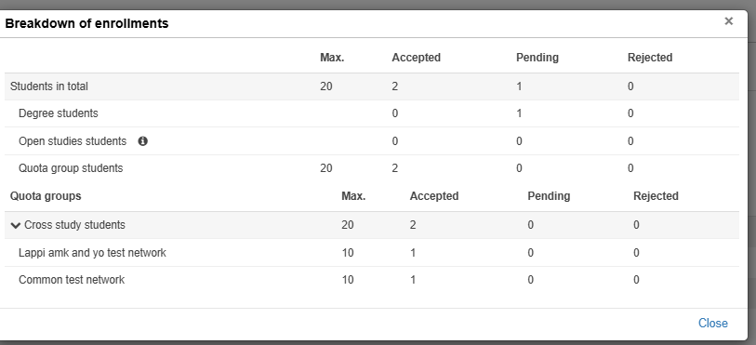Click the top Accepted column header
Image resolution: width=756 pixels, height=345 pixels.
pos(416,58)
